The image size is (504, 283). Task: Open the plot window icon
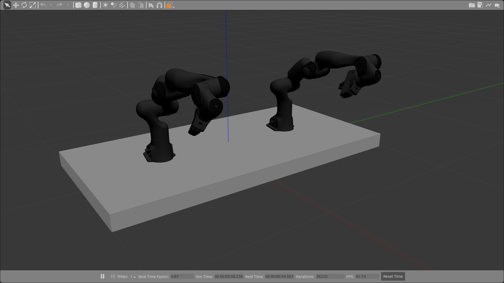click(x=489, y=5)
